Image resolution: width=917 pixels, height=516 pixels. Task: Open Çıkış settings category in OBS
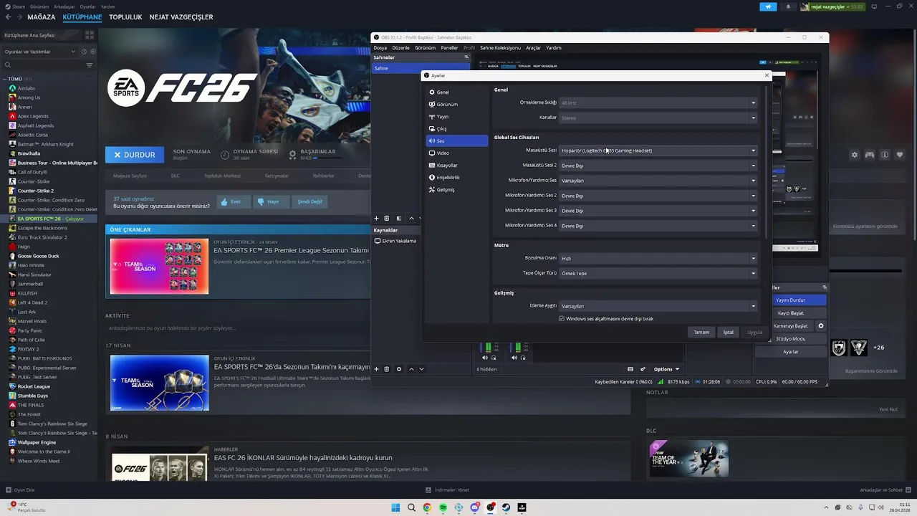tap(456, 129)
